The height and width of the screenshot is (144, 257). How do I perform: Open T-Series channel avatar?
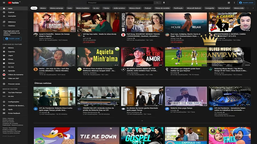tap(123, 35)
